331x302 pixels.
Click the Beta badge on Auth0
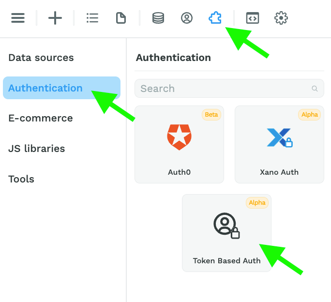pyautogui.click(x=211, y=115)
